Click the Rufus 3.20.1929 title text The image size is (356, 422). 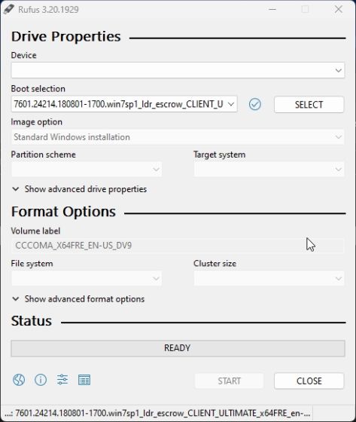click(x=48, y=10)
